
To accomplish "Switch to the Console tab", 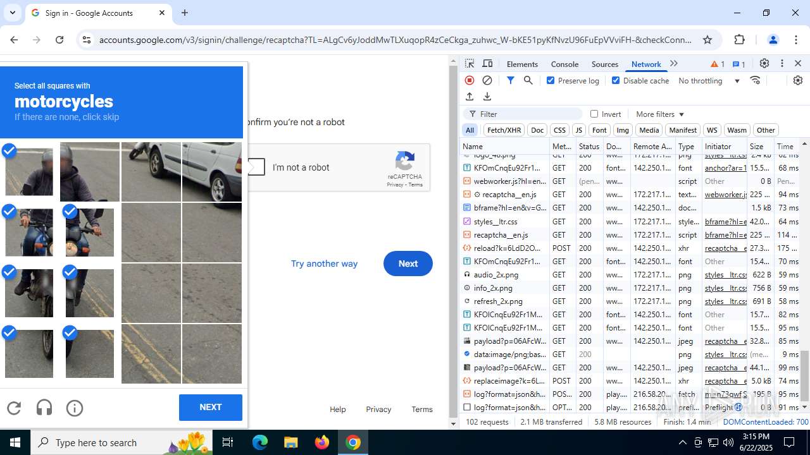I will (x=564, y=64).
